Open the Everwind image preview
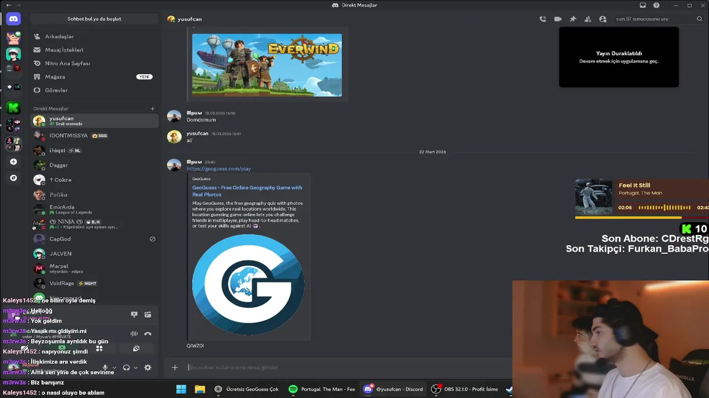 tap(267, 65)
